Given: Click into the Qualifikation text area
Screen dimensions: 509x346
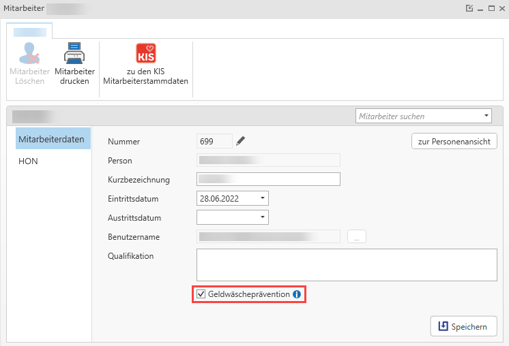Looking at the screenshot, I should (x=347, y=264).
